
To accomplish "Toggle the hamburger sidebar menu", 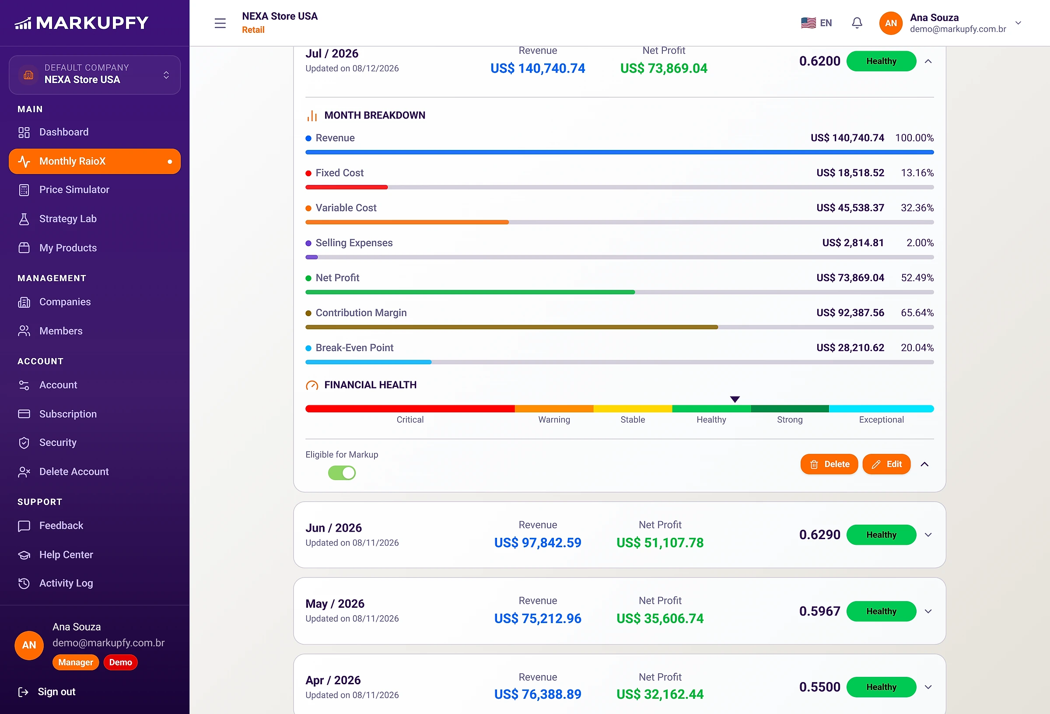I will 220,23.
